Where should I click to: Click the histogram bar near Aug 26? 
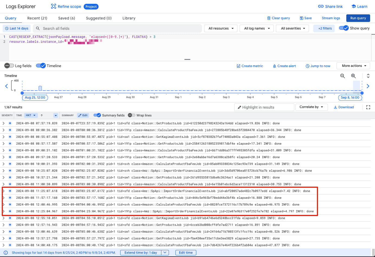40,88
